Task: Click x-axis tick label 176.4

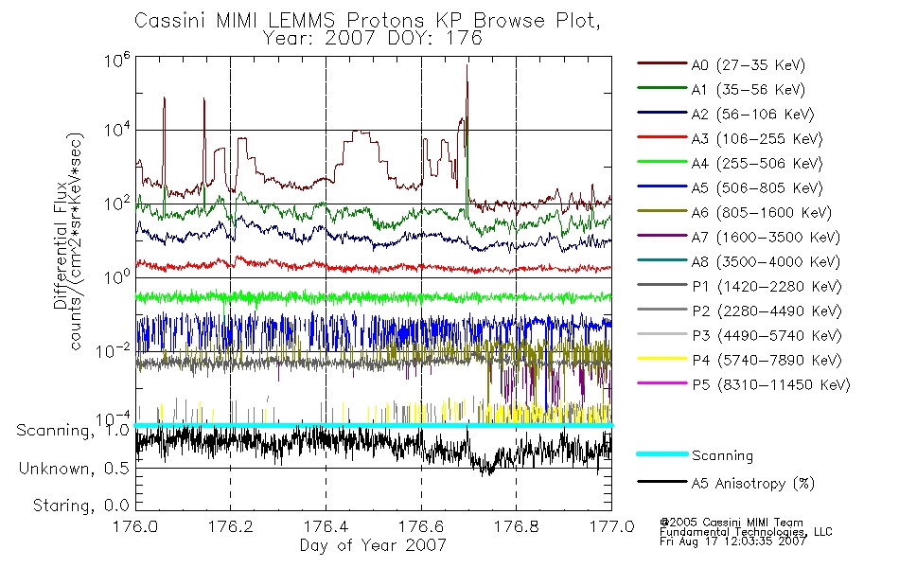Action: 326,526
